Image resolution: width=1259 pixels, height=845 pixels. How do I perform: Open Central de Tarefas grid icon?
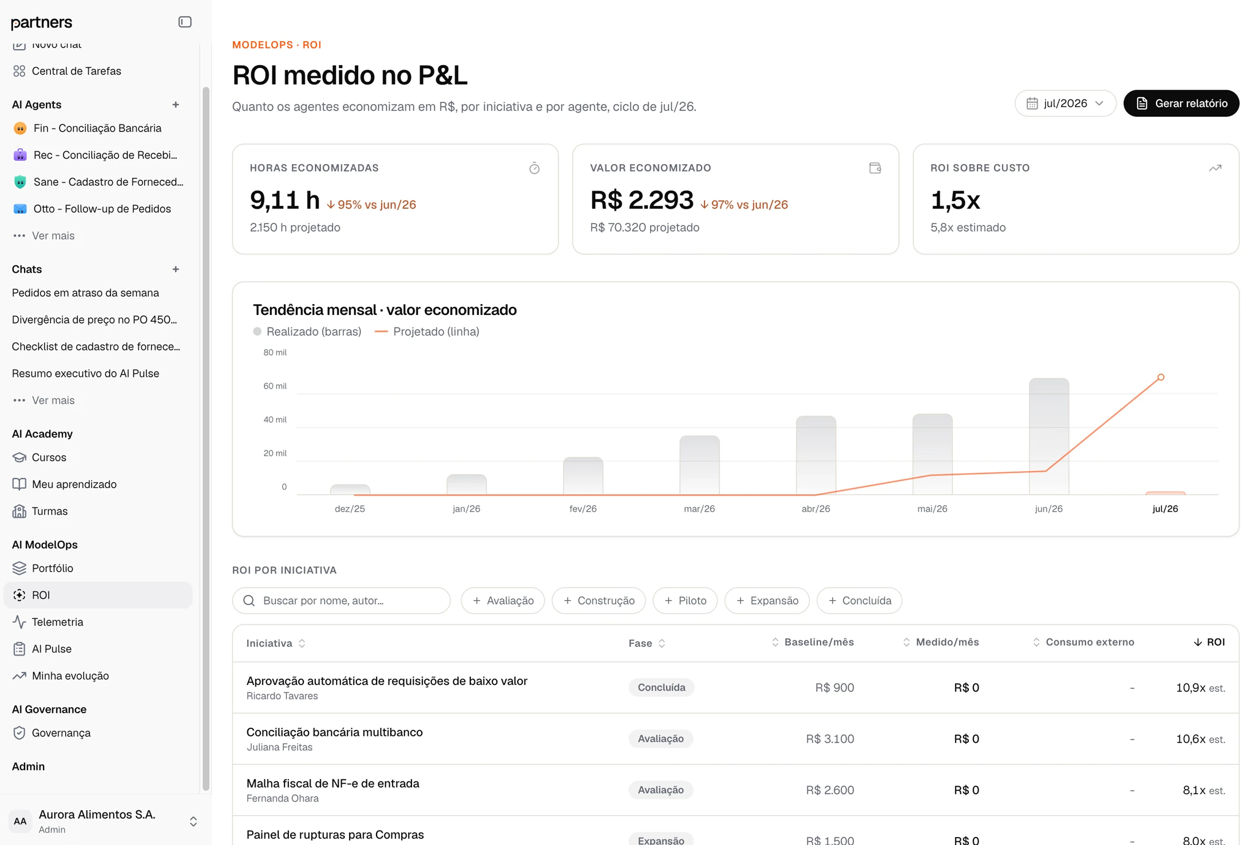point(19,71)
